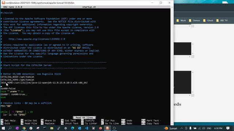This screenshot has height=131, width=234.
Task: Click the "Where Is" nano shortcut label
Action: [50, 120]
